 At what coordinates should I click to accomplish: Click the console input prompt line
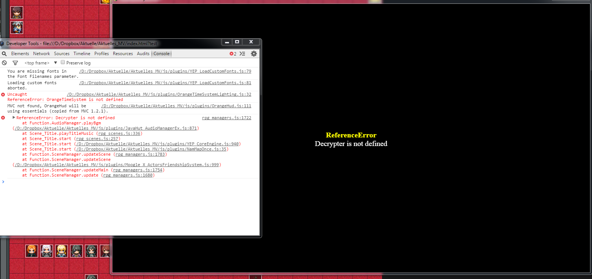(x=130, y=182)
